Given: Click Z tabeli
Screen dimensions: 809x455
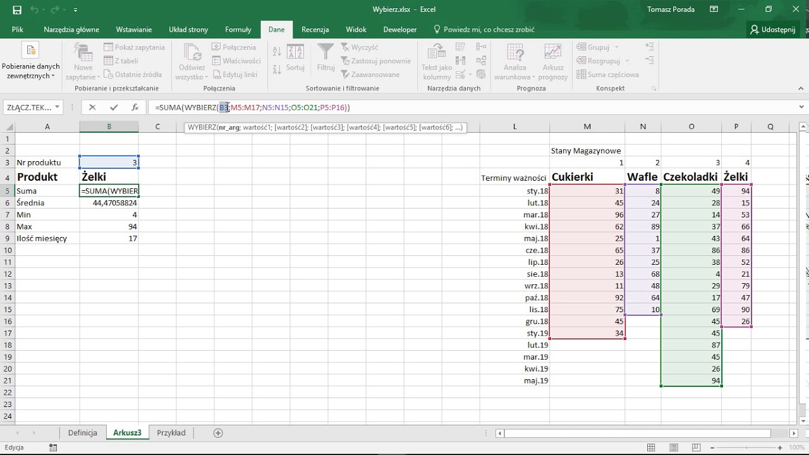Looking at the screenshot, I should coord(121,61).
